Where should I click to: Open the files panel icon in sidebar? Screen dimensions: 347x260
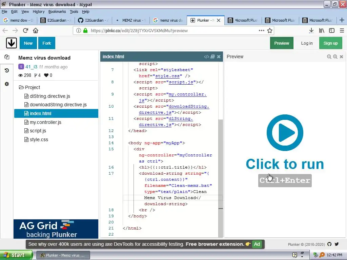[x=7, y=57]
